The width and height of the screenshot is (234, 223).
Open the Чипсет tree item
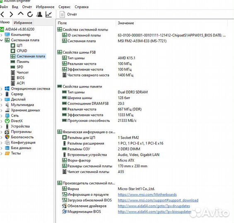tap(22, 72)
